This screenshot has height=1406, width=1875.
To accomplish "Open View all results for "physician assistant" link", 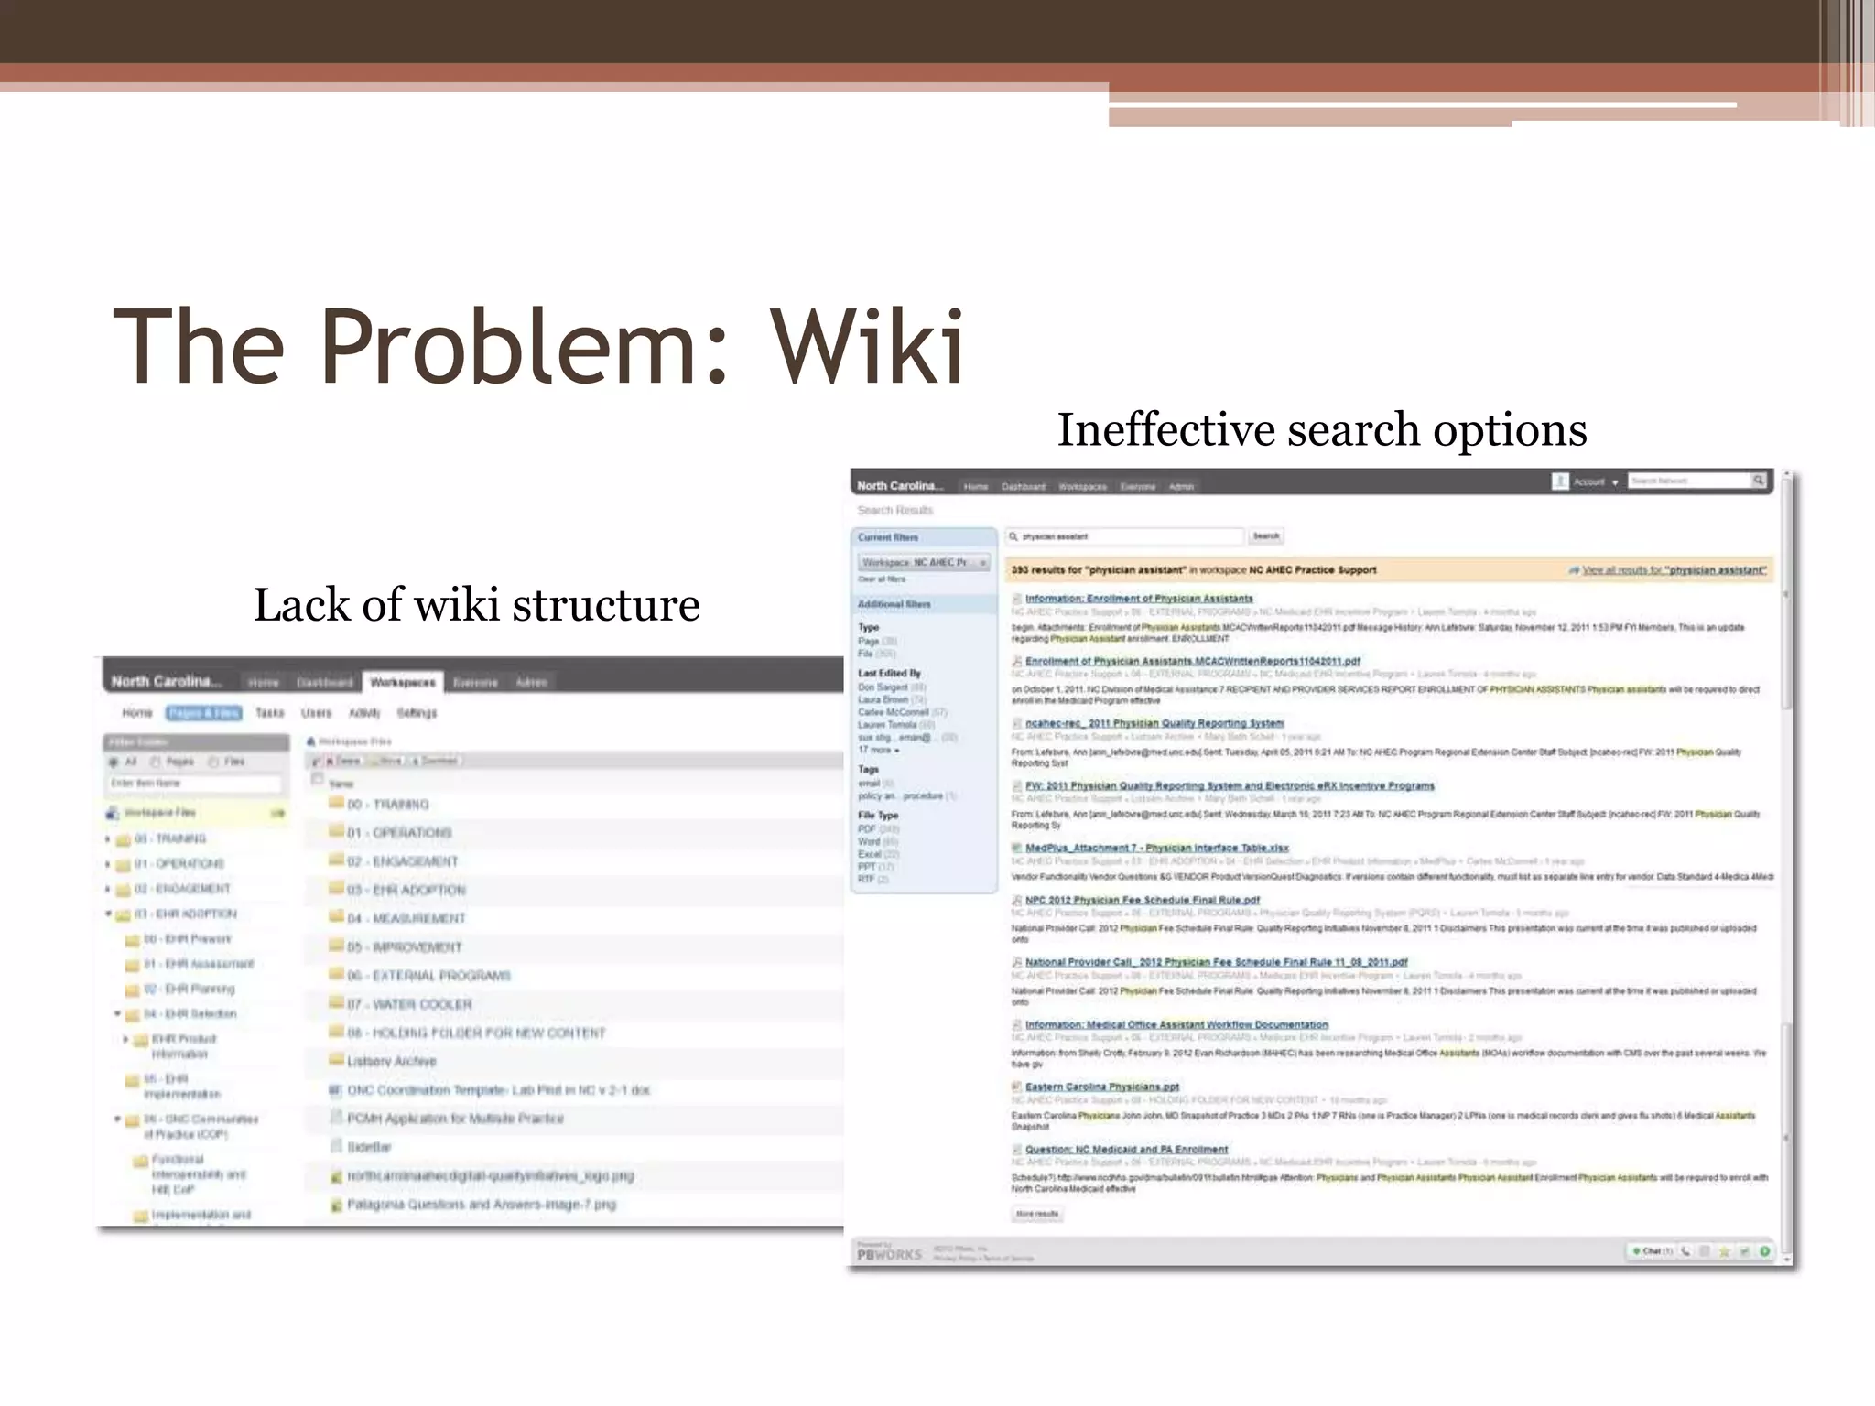I will click(1674, 569).
